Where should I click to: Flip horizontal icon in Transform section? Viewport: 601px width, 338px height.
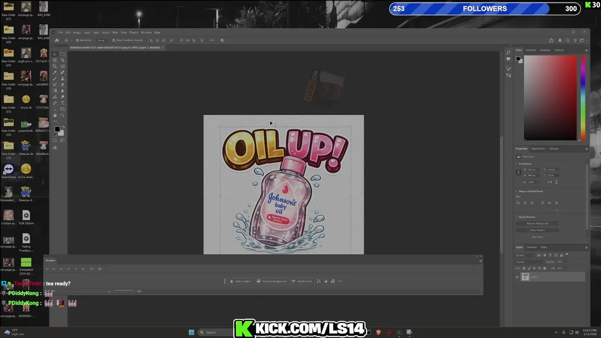click(550, 182)
